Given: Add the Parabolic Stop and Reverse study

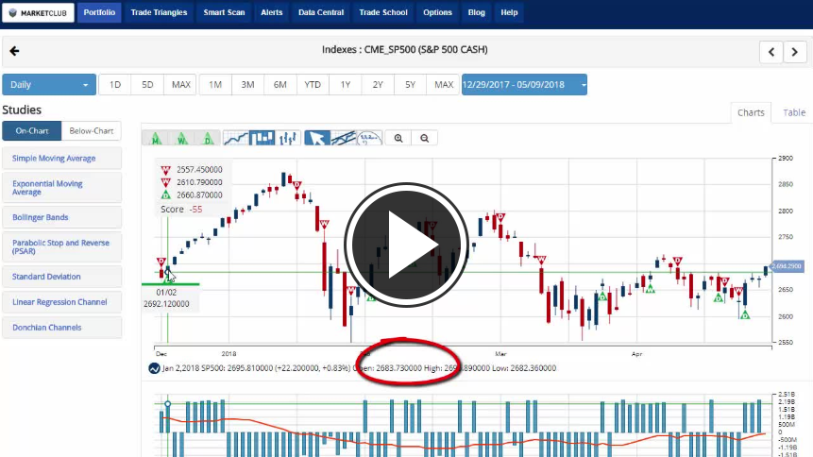Looking at the screenshot, I should (61, 247).
